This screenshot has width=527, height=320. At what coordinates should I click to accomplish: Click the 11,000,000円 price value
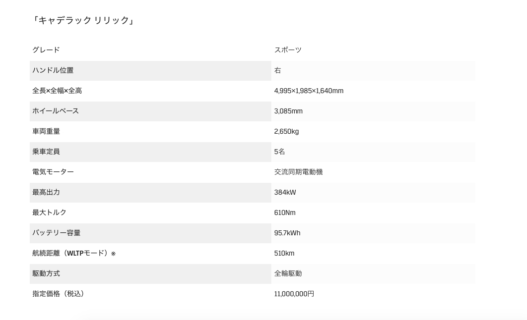[x=294, y=294]
